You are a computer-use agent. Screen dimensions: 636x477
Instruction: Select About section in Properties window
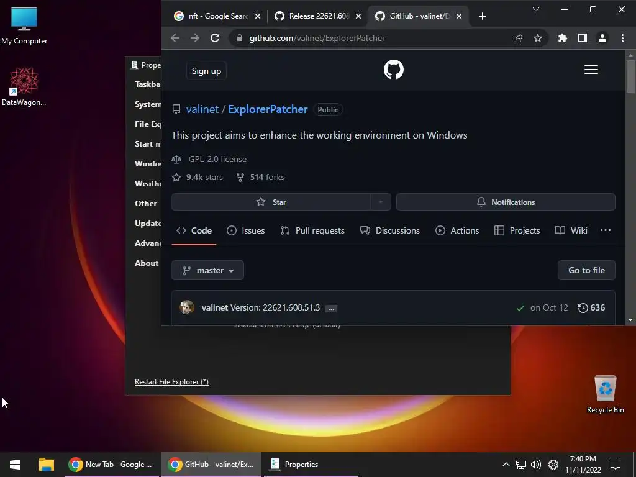pos(147,263)
